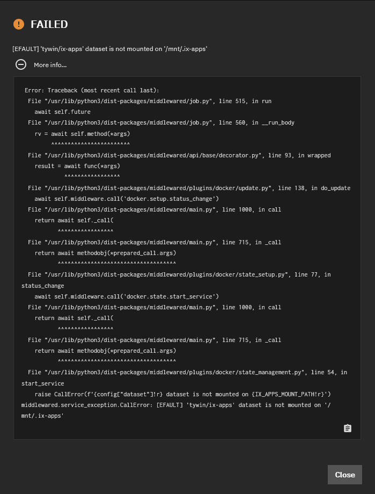Click the "raise CallError" line in traceback
Viewport: 375px width, 494px height.
pos(182,394)
